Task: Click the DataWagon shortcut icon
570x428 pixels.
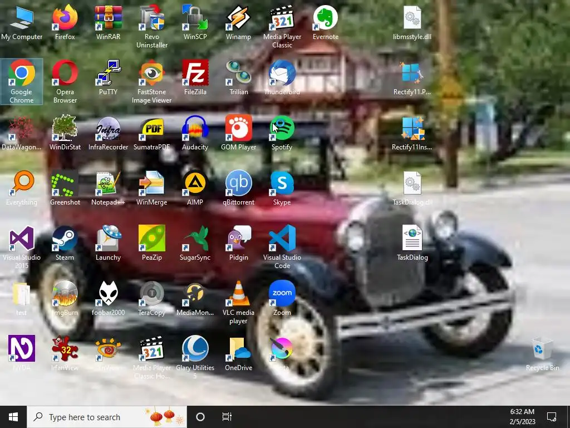Action: (22, 129)
